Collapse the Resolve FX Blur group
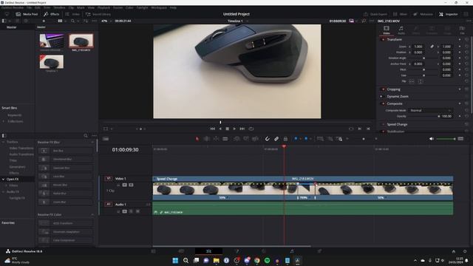 click(x=92, y=142)
